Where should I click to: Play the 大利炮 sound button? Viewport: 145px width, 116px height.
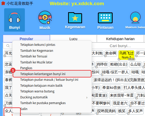pos(97,53)
